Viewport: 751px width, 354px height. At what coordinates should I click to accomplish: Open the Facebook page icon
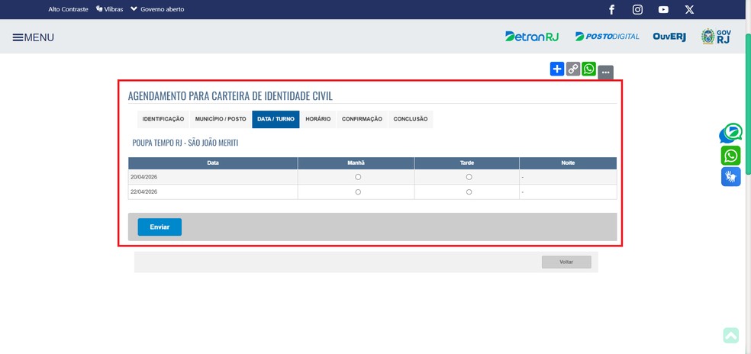click(611, 10)
